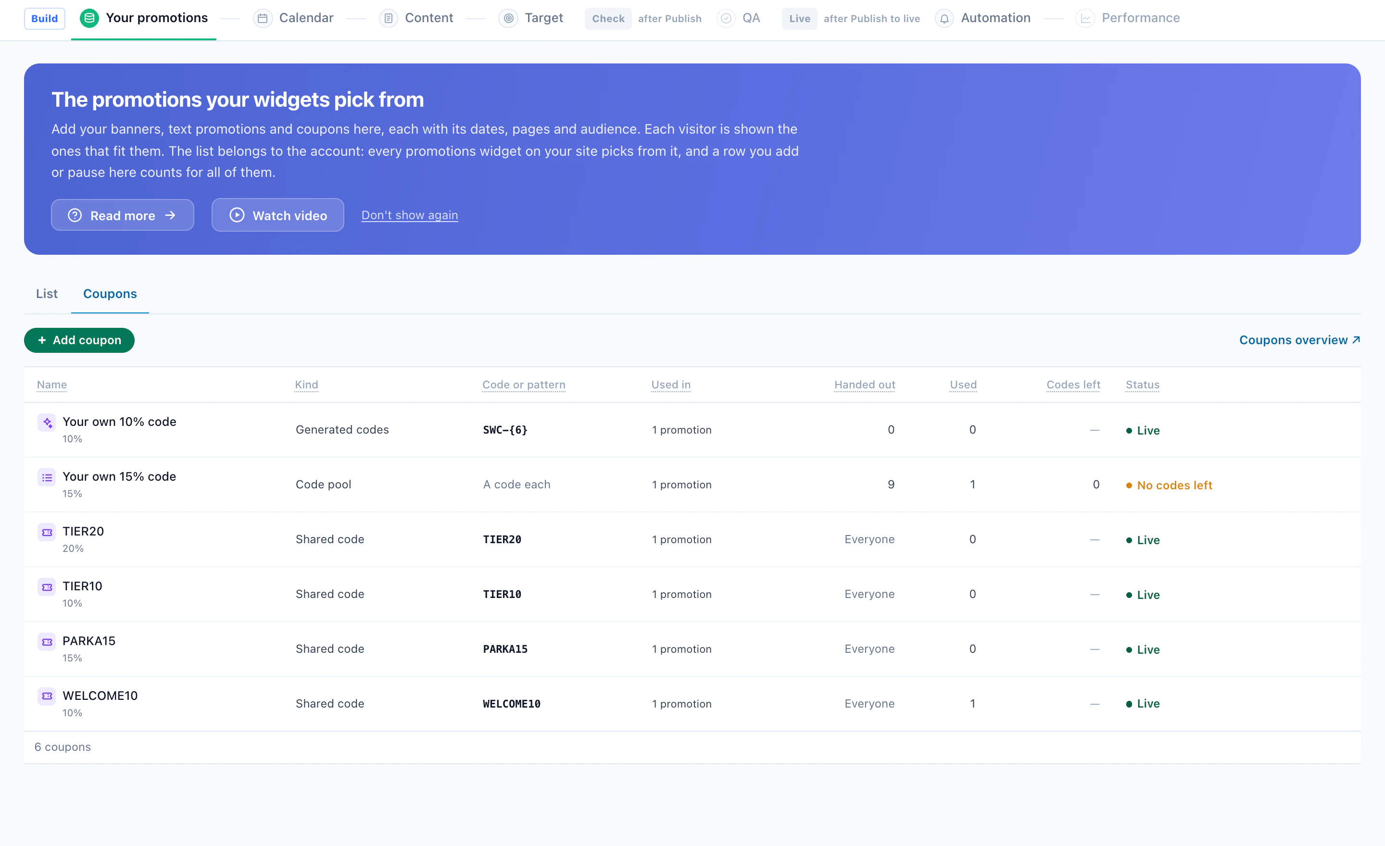Open the Automation step label
Image resolution: width=1385 pixels, height=846 pixels.
[x=995, y=18]
